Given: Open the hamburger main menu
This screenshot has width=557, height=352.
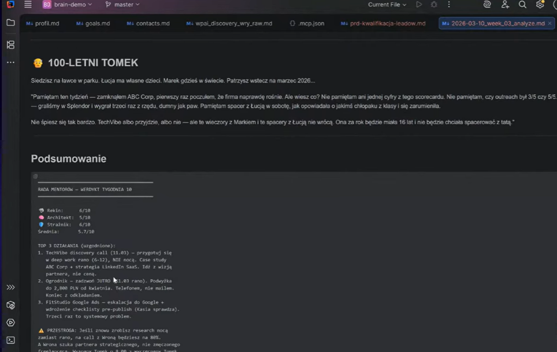Looking at the screenshot, I should point(28,5).
